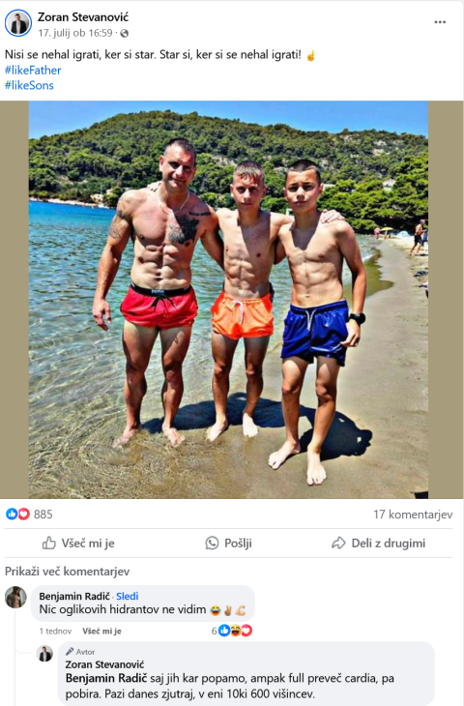Follow Benjamin Radič via the Sledi link
The image size is (464, 706).
(128, 596)
